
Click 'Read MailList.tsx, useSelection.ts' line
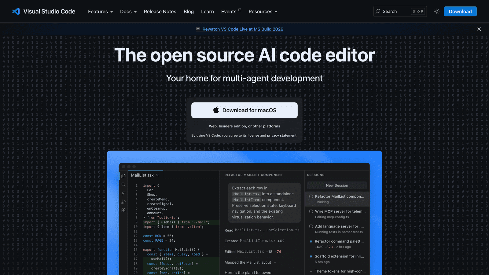(262, 230)
